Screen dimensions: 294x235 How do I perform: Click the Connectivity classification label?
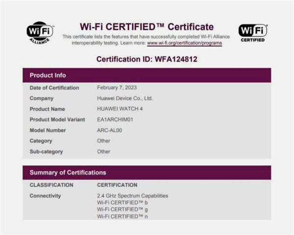coord(45,196)
